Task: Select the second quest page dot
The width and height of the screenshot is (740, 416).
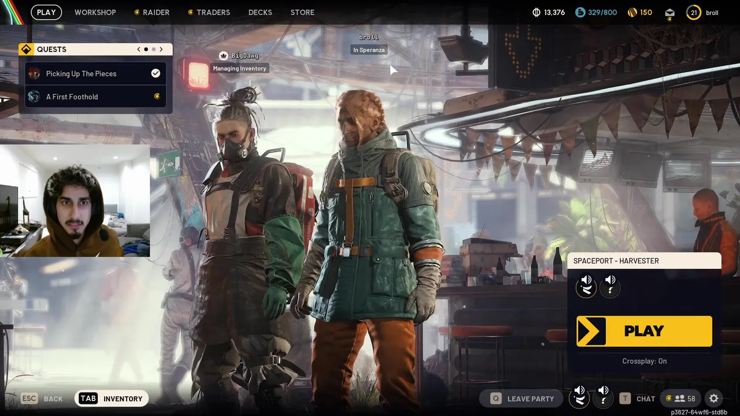Action: 154,50
